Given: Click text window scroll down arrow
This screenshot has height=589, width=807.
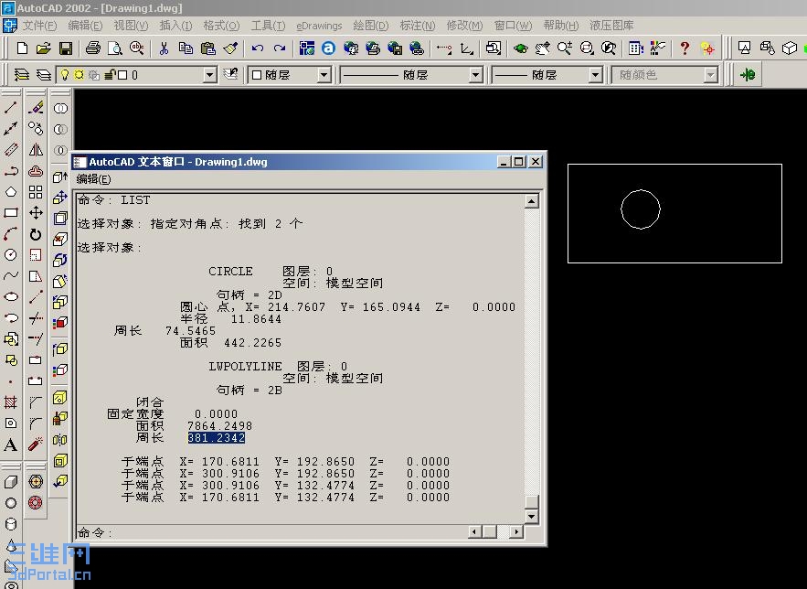Looking at the screenshot, I should 532,516.
